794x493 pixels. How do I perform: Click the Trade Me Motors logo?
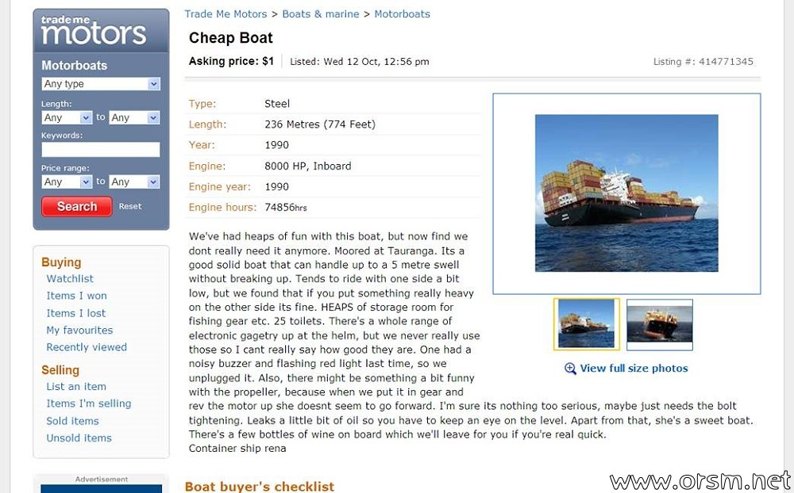point(94,30)
